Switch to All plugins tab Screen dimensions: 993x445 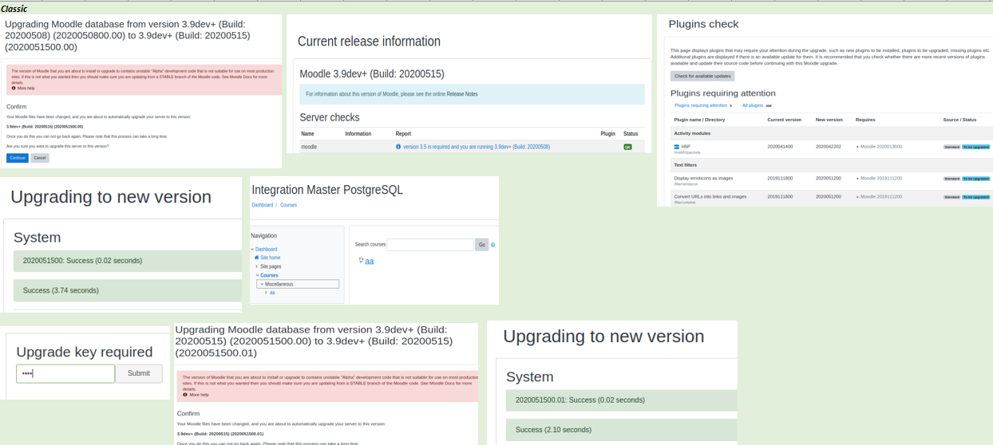753,105
